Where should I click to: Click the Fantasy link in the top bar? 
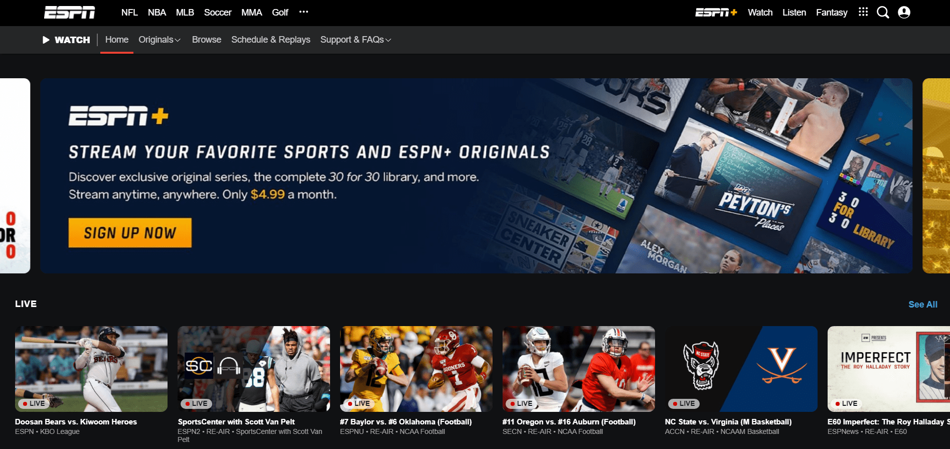coord(832,13)
